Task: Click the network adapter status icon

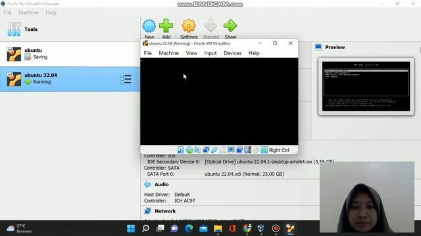Action: 206,150
